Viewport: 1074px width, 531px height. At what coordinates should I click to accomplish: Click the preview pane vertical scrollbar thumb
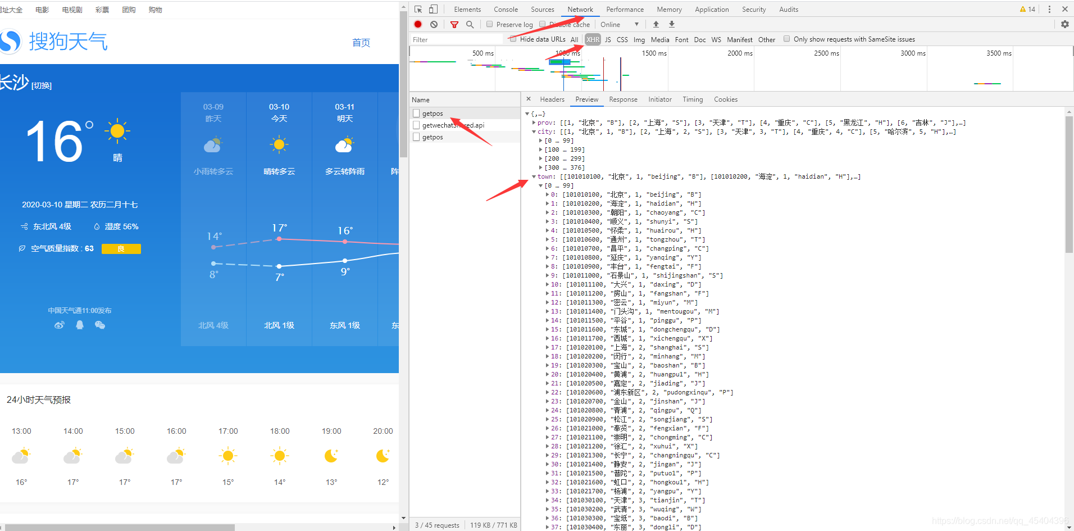(x=1068, y=184)
